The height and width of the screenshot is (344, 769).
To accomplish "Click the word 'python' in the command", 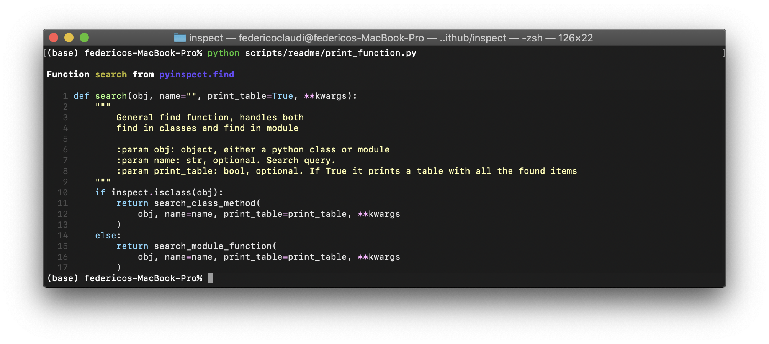I will coord(223,53).
